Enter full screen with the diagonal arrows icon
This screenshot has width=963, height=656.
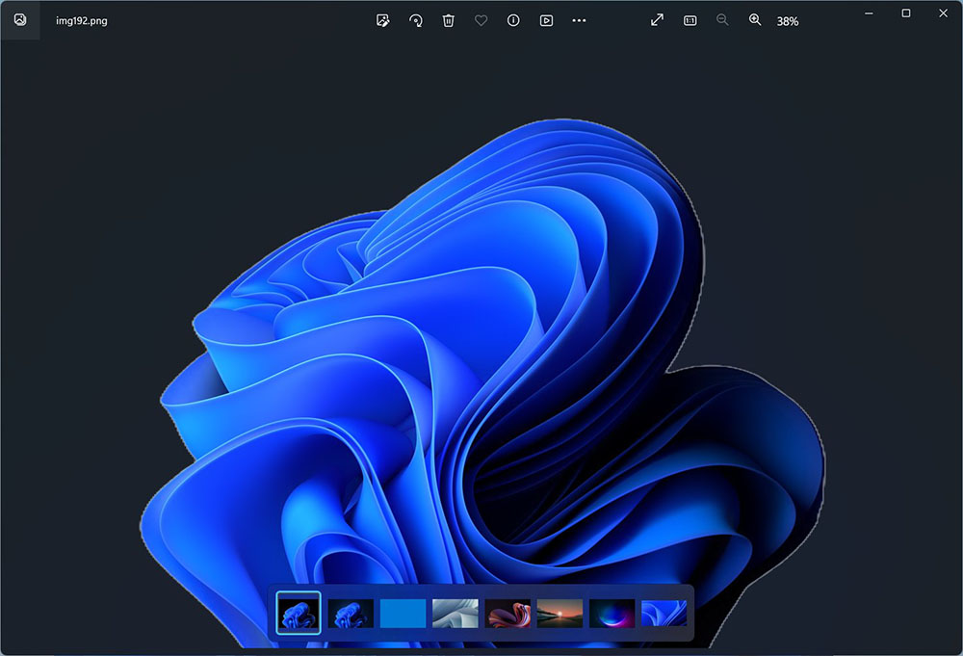pyautogui.click(x=657, y=20)
